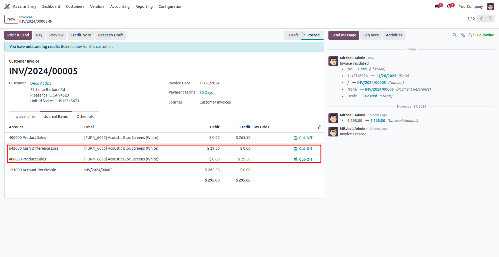Open the invoice Preview

(56, 35)
